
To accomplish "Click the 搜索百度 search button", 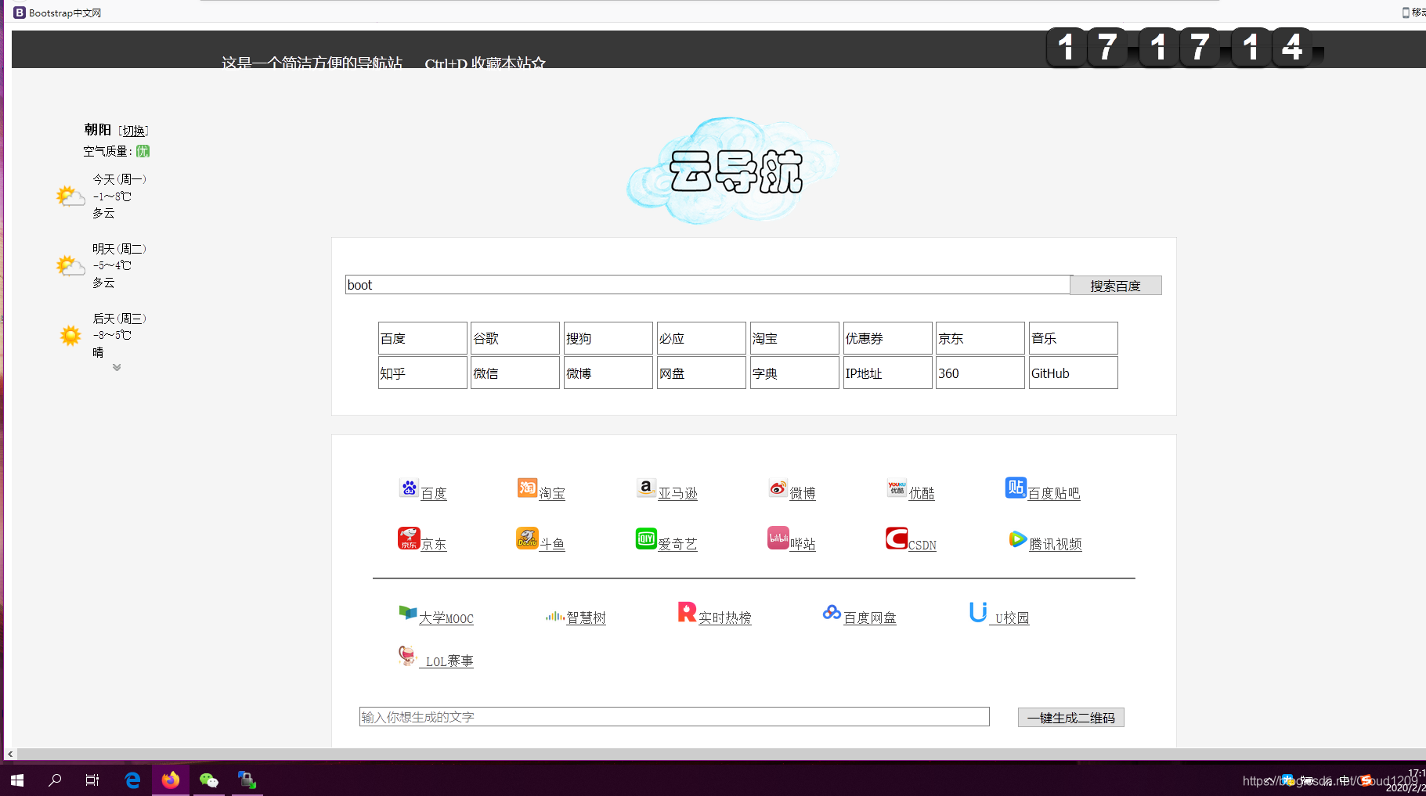I will tap(1116, 286).
